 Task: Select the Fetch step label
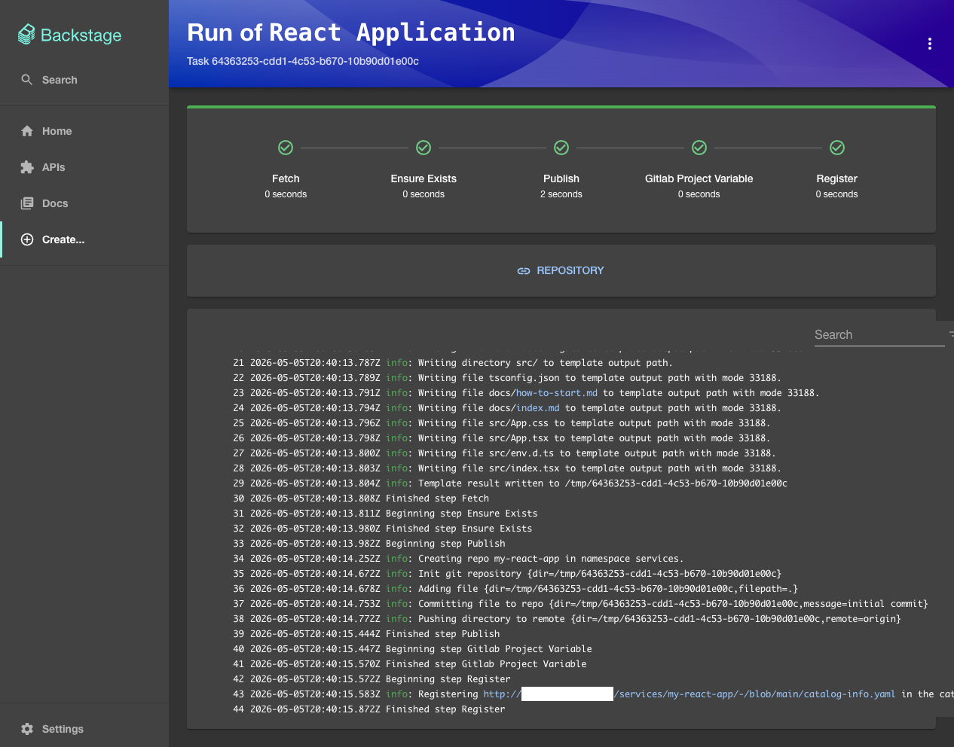click(286, 178)
